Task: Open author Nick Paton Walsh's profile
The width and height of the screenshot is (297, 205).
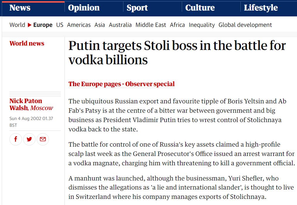Action: tap(26, 104)
